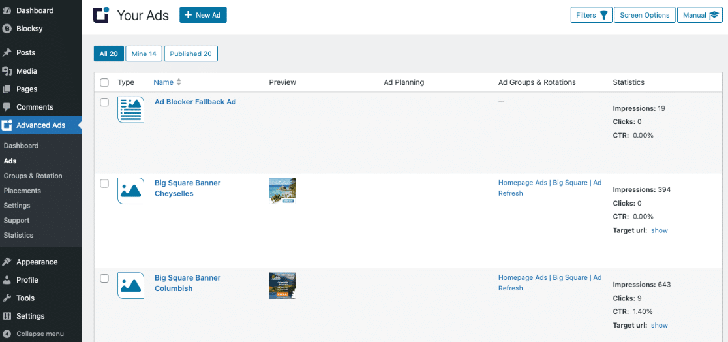The width and height of the screenshot is (728, 342).
Task: Click the CTR: 1.40% value
Action: click(x=643, y=311)
